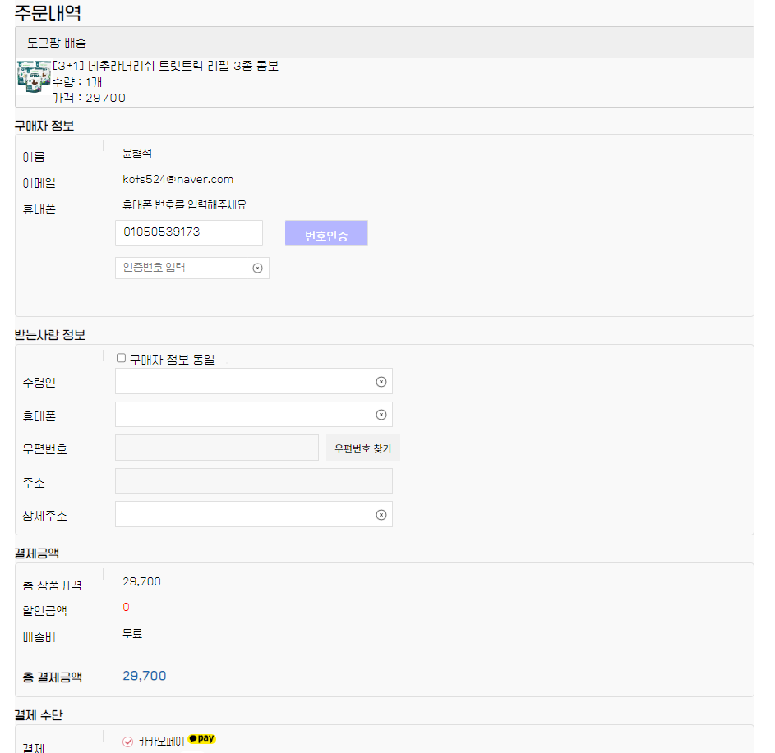Focus the 인증번호 입력 field
The image size is (775, 753).
(x=192, y=269)
